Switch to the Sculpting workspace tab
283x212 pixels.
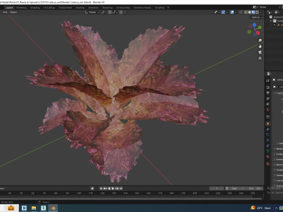[x=35, y=8]
